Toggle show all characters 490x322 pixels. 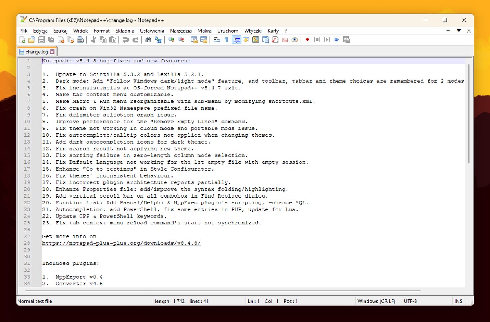pyautogui.click(x=225, y=40)
